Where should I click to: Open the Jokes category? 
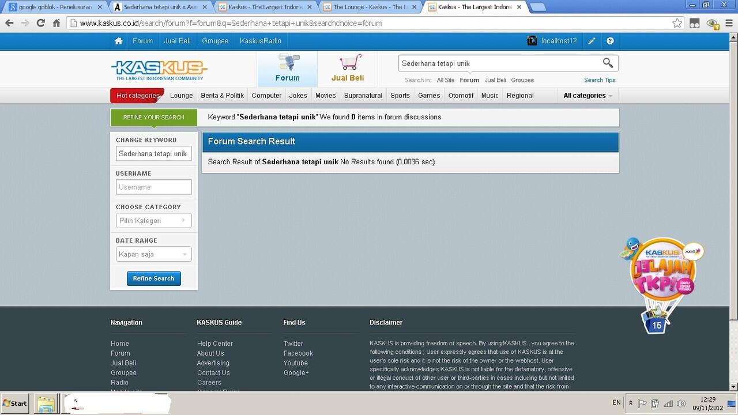[298, 96]
